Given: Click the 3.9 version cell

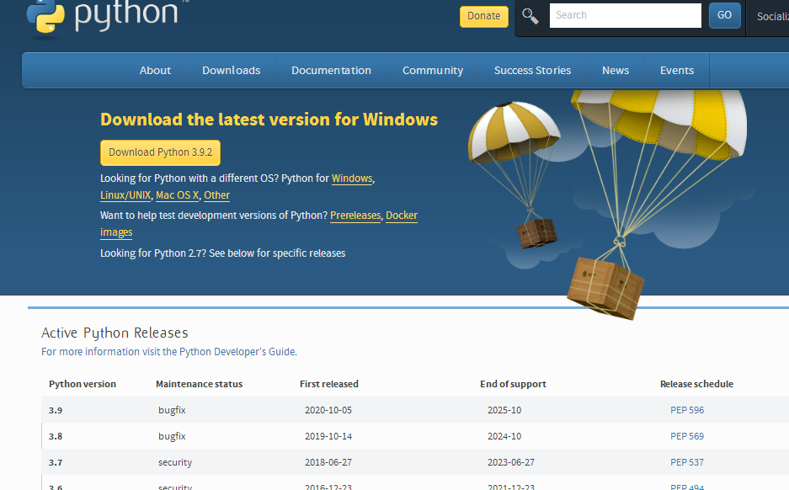Looking at the screenshot, I should (56, 410).
